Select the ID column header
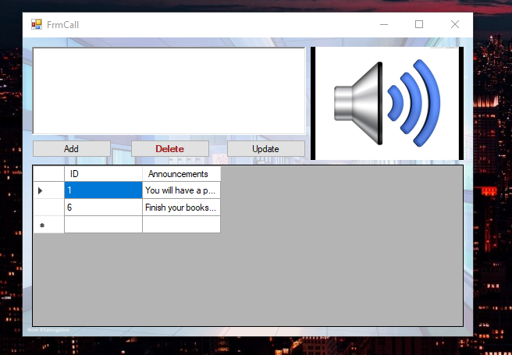The width and height of the screenshot is (512, 355). [x=103, y=174]
